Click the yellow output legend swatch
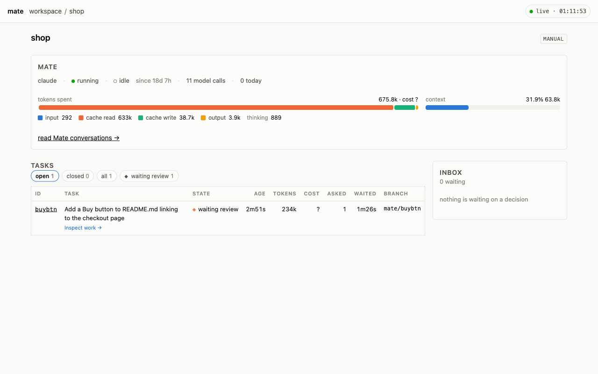Viewport: 598px width, 374px height. [x=203, y=118]
